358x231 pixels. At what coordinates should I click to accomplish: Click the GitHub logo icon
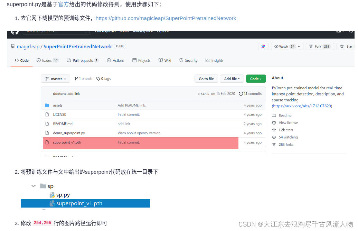pos(14,31)
